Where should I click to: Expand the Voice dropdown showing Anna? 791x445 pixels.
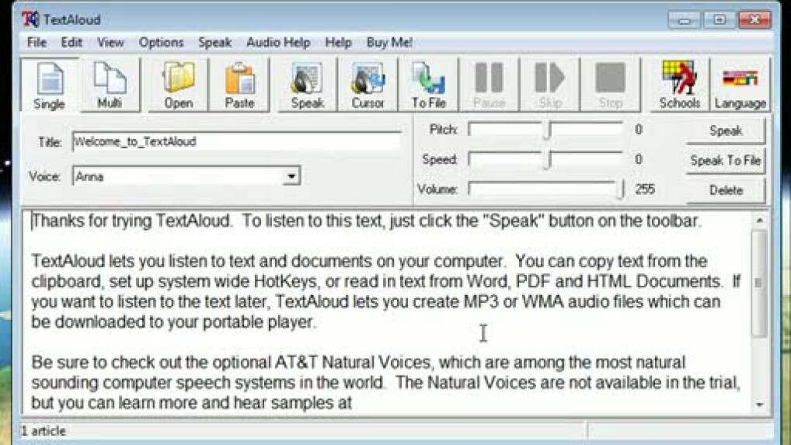pyautogui.click(x=291, y=177)
